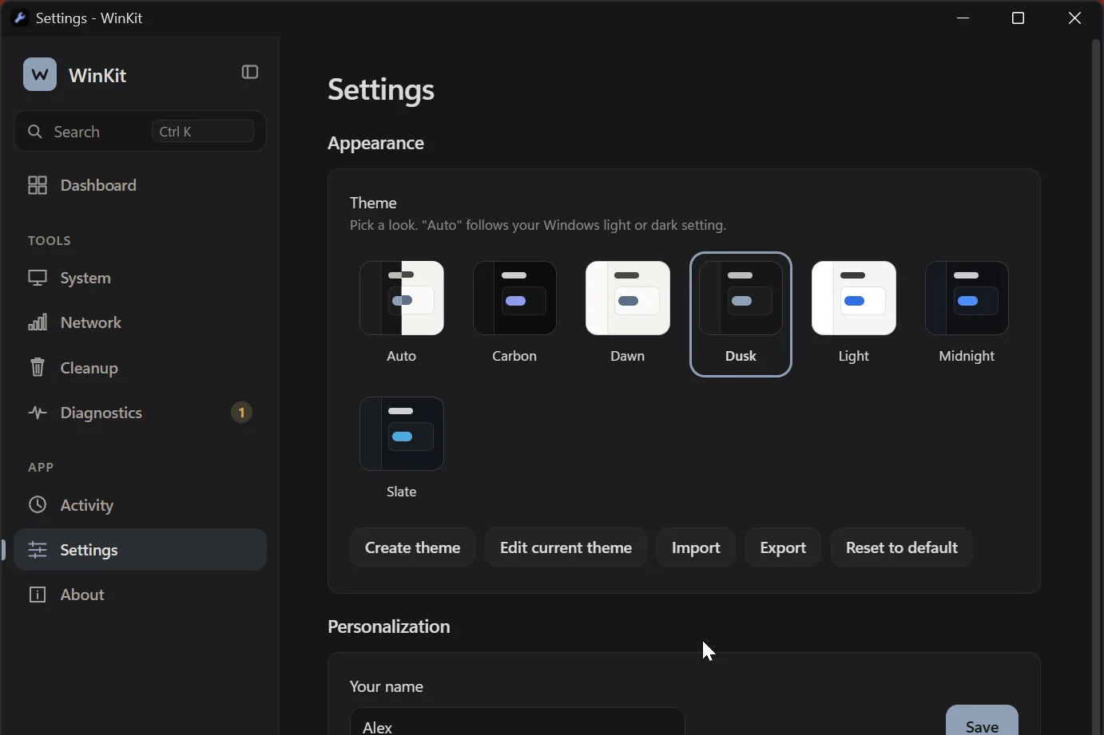Open Dashboard from sidebar
Screen dimensions: 1104x735
[x=141, y=185]
